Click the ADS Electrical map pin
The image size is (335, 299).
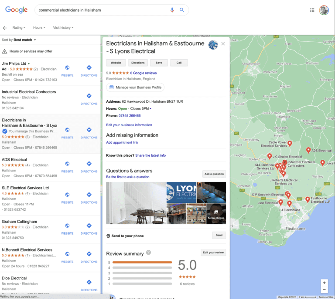(308, 150)
